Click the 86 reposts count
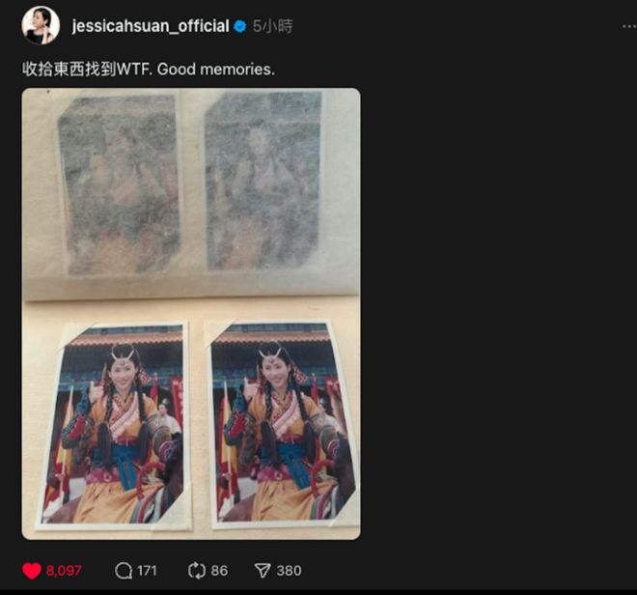This screenshot has height=595, width=637. [219, 571]
